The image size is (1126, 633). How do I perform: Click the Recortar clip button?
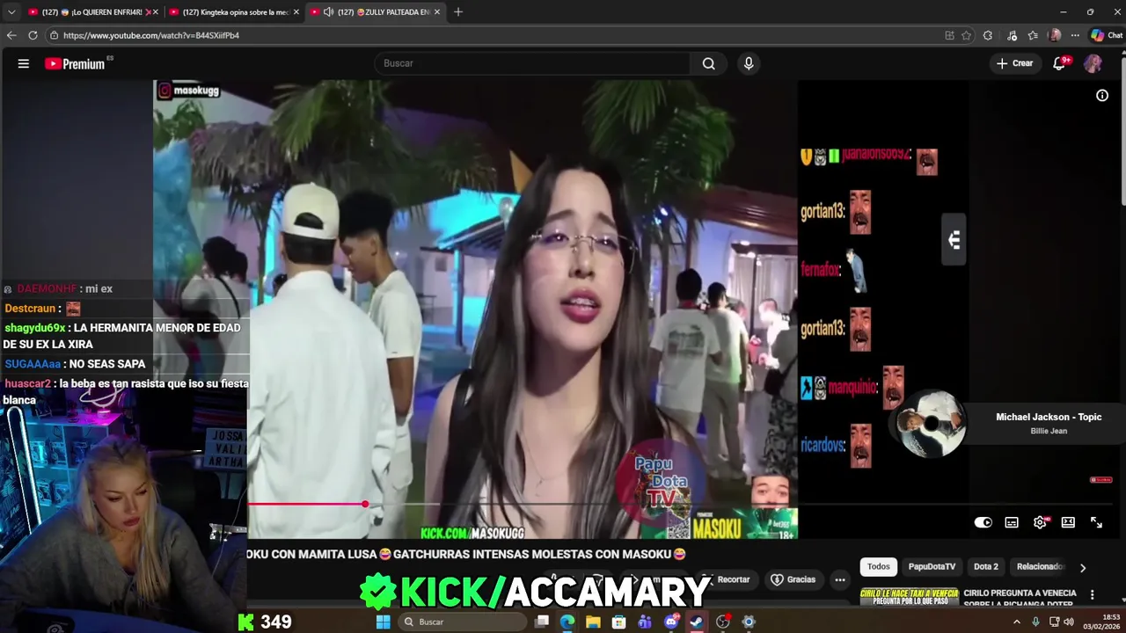click(727, 579)
